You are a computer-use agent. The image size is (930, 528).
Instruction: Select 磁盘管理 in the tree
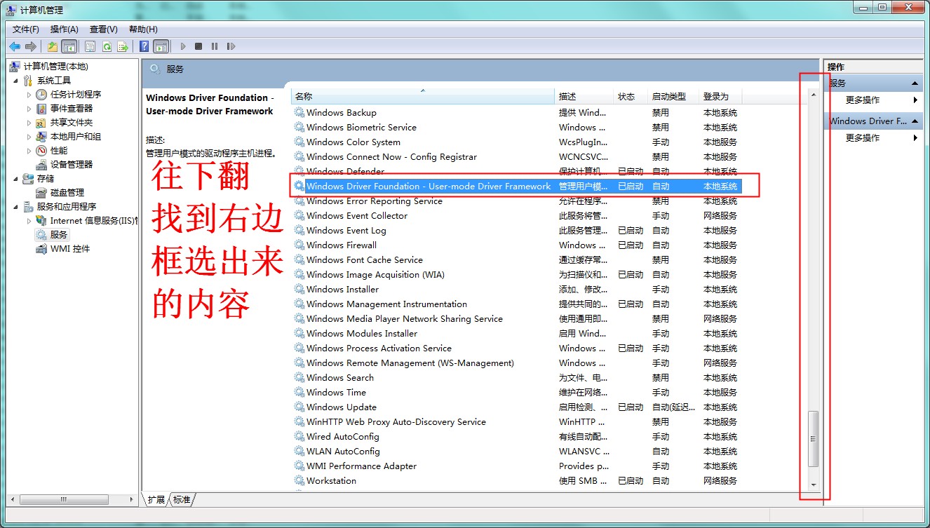click(x=67, y=192)
